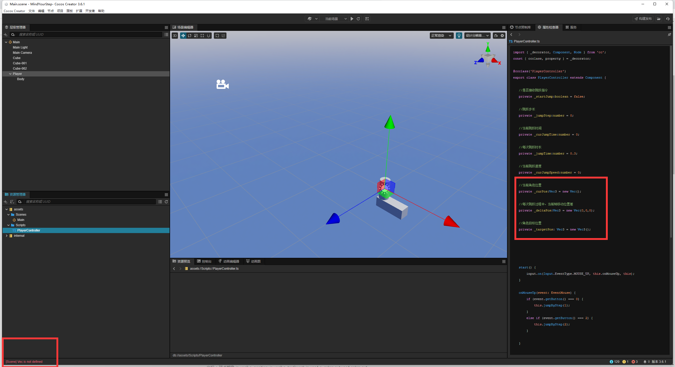675x367 pixels.
Task: Open scene view settings gear
Action: 502,36
